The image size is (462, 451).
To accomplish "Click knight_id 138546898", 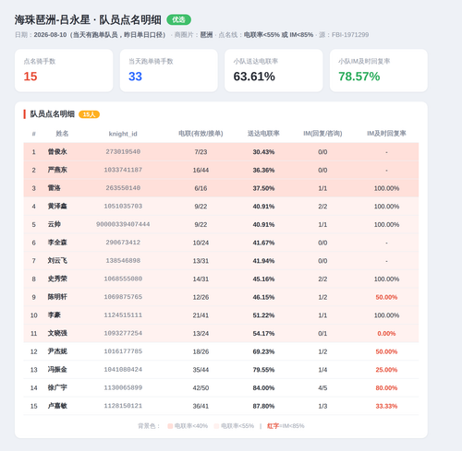I will pos(123,260).
